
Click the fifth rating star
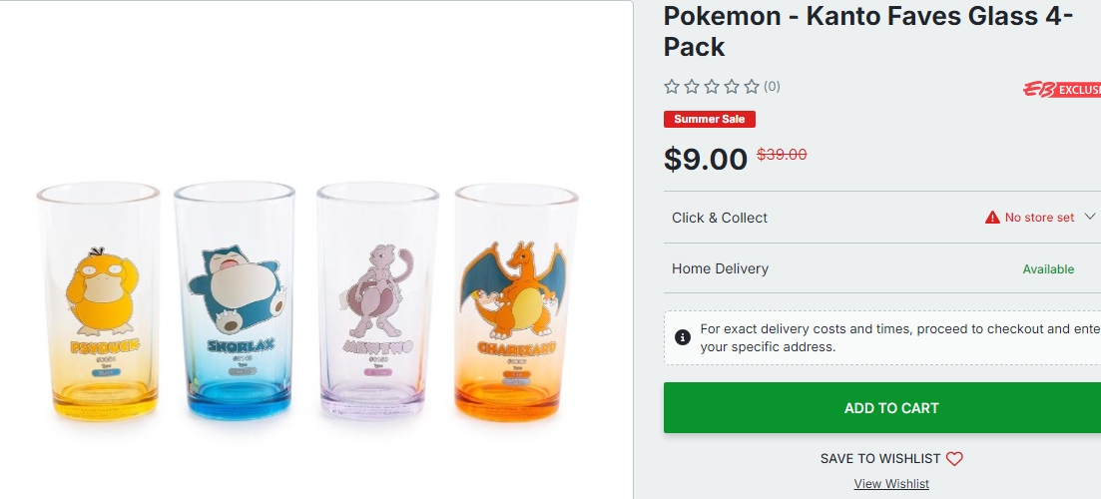(752, 87)
